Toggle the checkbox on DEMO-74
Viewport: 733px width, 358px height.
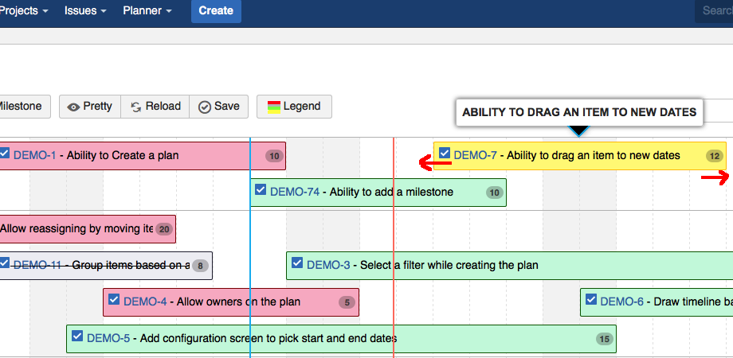(261, 189)
